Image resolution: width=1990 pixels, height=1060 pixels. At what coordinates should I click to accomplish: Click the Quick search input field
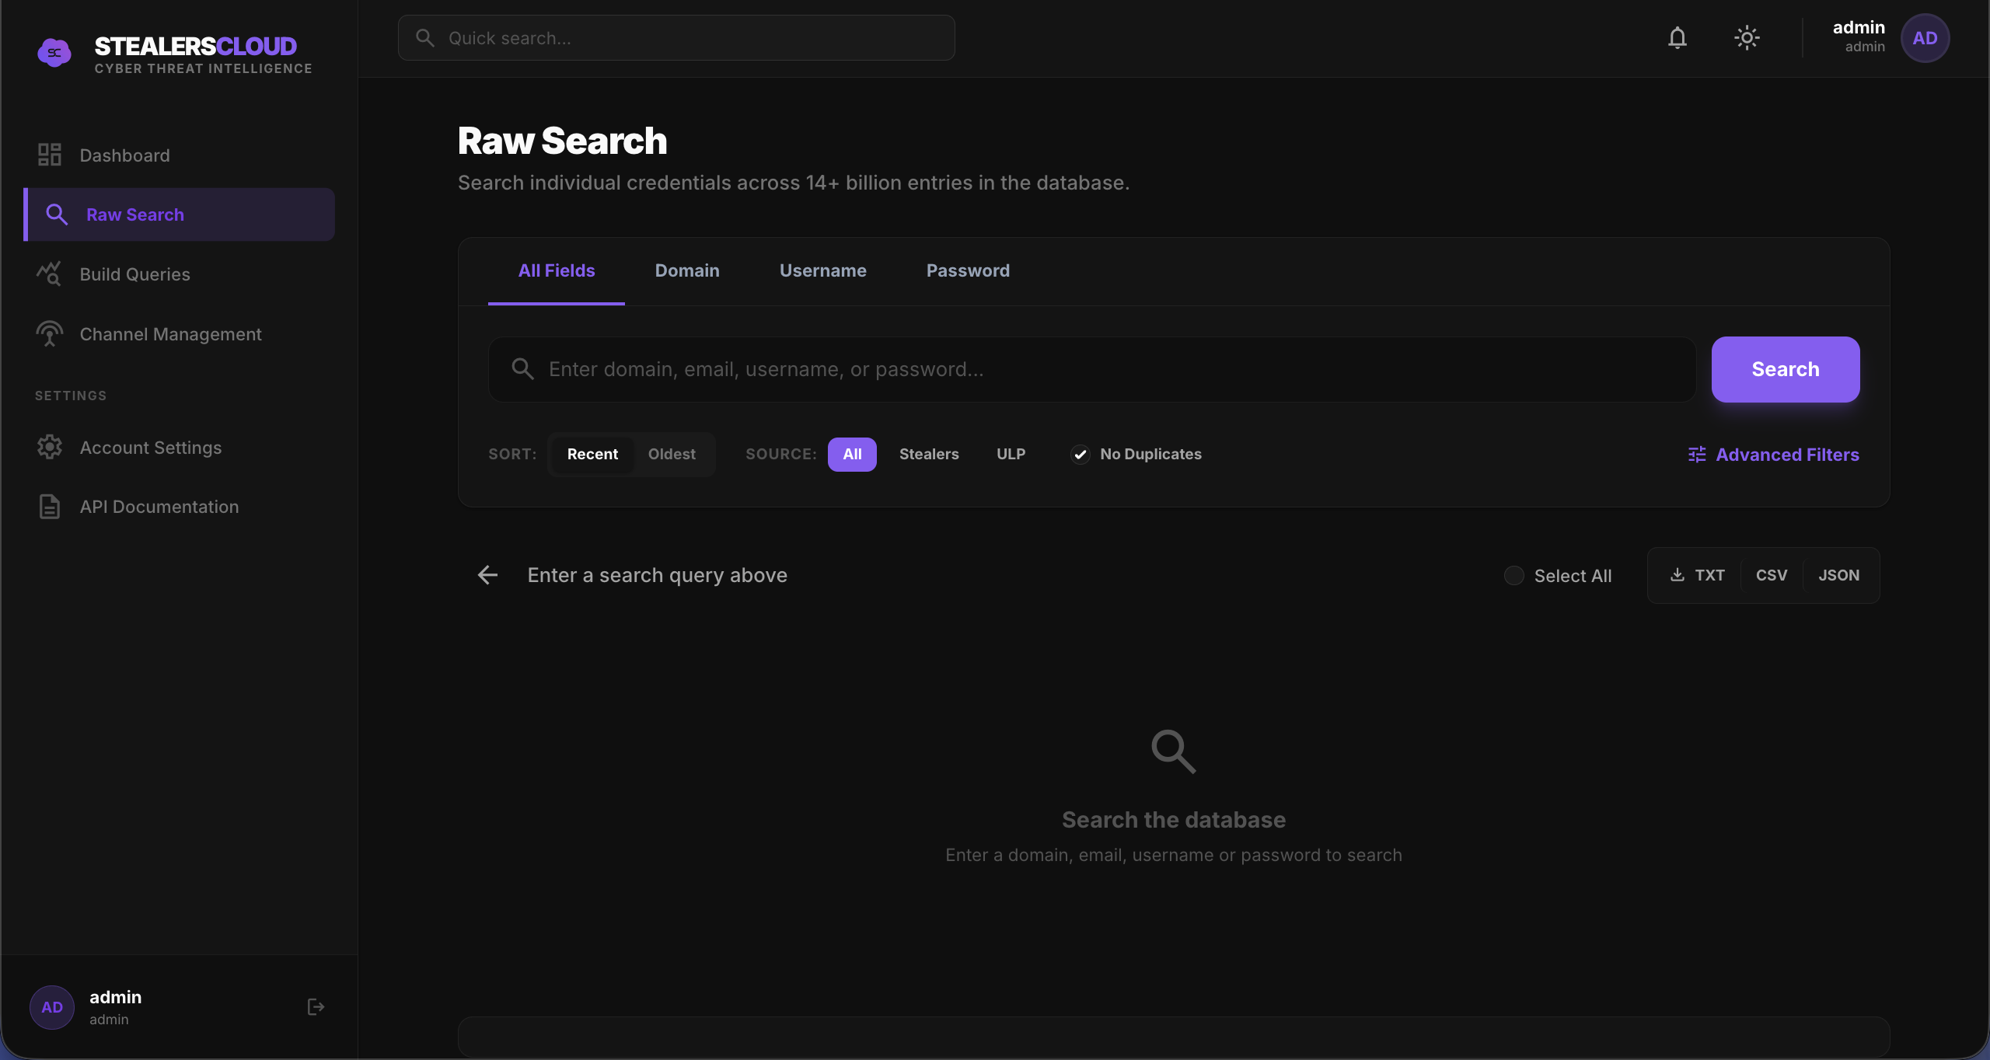coord(676,37)
